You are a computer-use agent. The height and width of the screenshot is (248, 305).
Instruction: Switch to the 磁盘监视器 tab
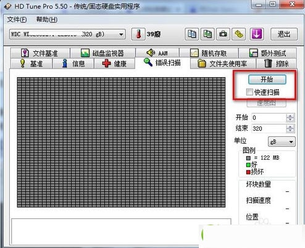(102, 53)
